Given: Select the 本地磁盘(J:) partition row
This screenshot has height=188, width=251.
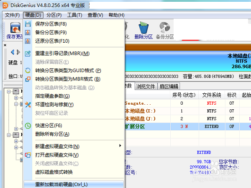Looking at the screenshot, I should tap(188, 118).
